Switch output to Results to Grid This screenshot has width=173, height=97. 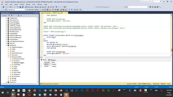[64, 10]
